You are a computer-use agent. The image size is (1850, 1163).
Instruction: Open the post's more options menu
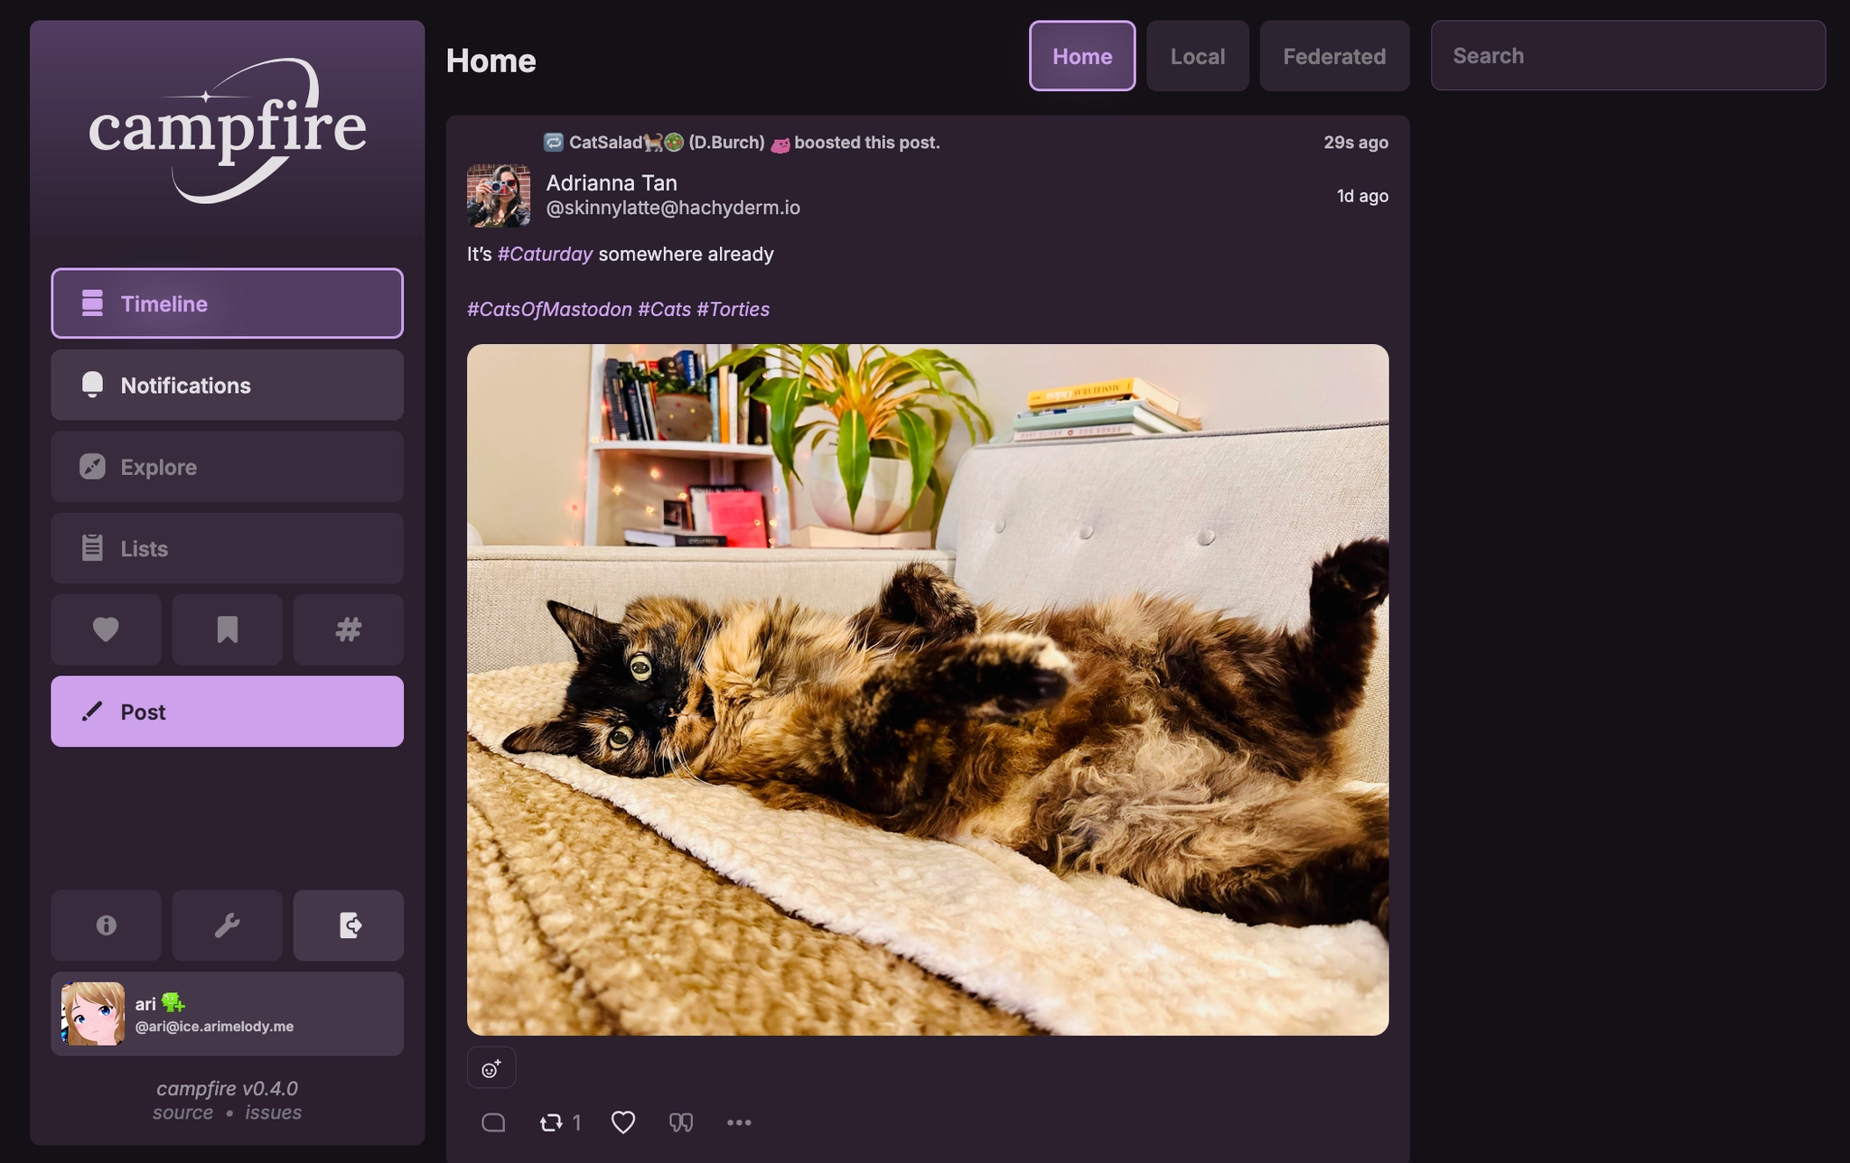click(x=739, y=1122)
